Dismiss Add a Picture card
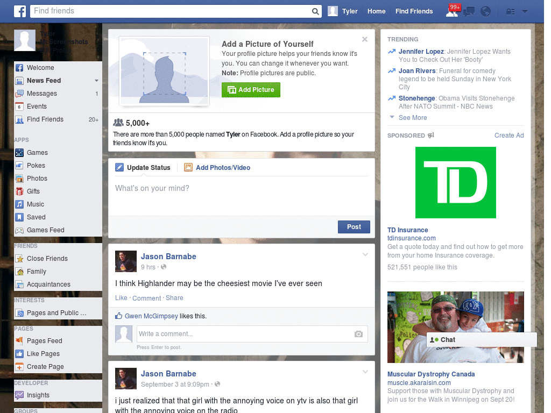The width and height of the screenshot is (551, 413). [x=365, y=39]
